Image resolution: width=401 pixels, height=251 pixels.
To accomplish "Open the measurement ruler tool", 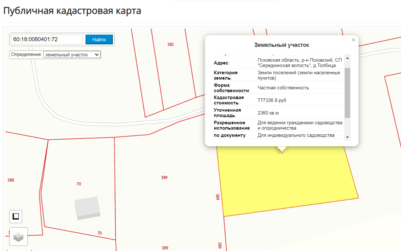I will pyautogui.click(x=16, y=216).
